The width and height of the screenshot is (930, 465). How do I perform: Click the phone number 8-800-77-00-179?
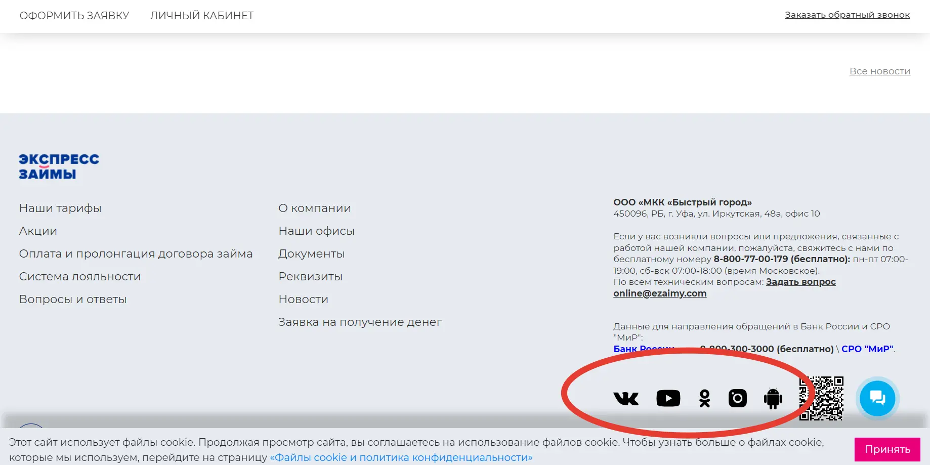[x=751, y=259]
